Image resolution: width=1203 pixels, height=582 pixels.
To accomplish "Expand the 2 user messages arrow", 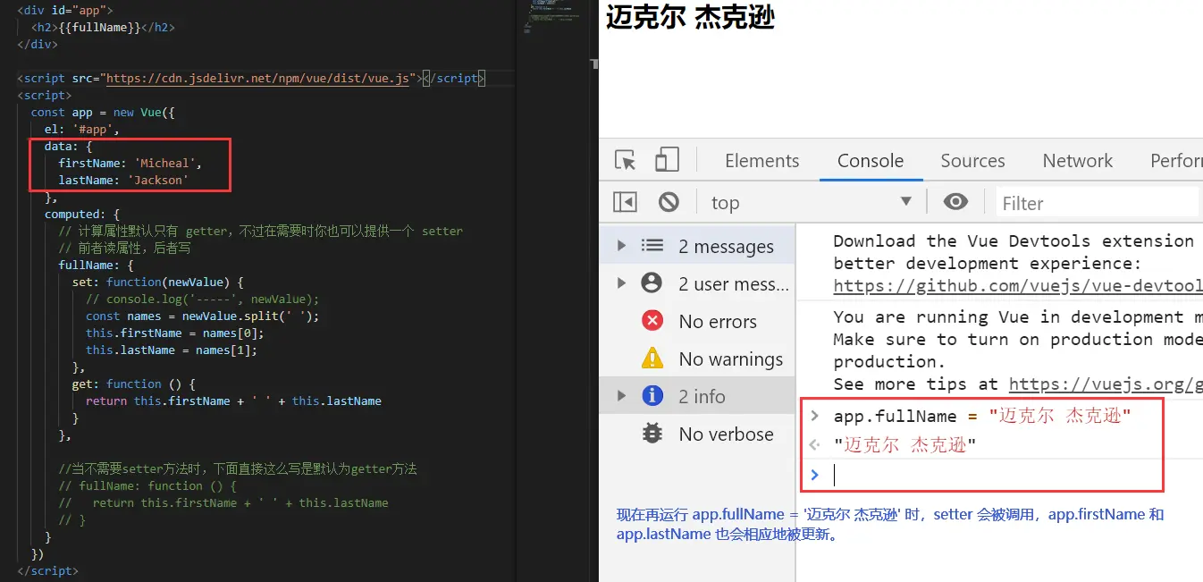I will point(621,283).
